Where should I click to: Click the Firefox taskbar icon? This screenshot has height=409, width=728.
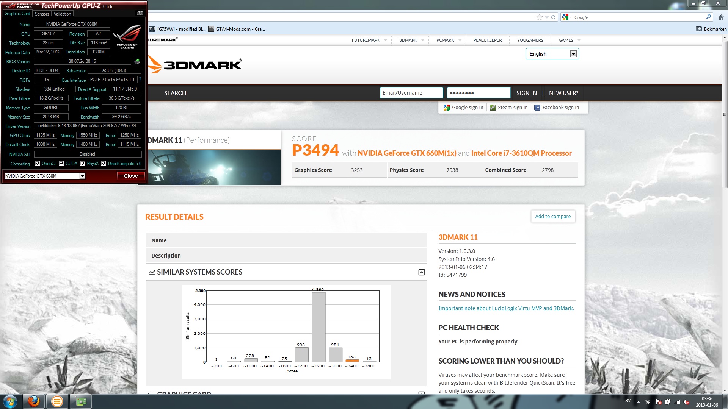click(x=34, y=401)
